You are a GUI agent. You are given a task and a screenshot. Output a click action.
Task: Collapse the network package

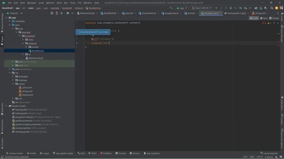(23, 43)
